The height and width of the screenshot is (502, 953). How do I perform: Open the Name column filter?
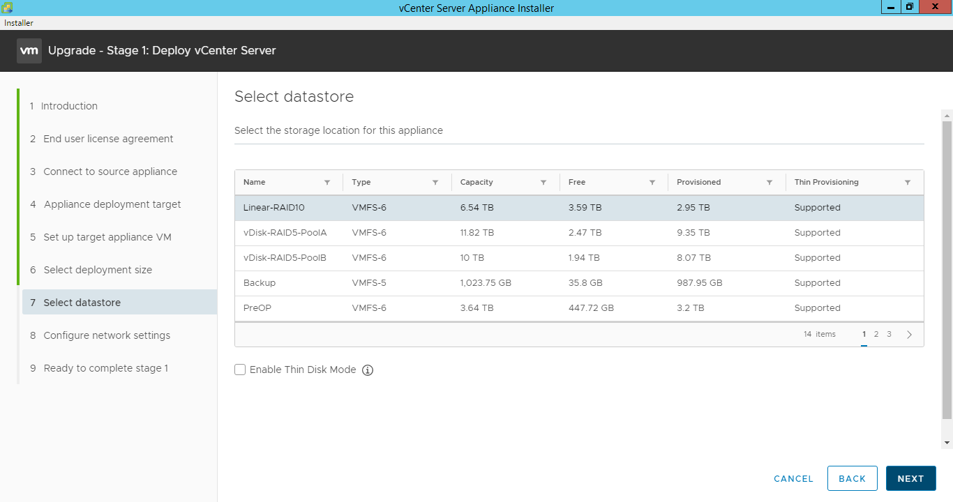pyautogui.click(x=328, y=182)
